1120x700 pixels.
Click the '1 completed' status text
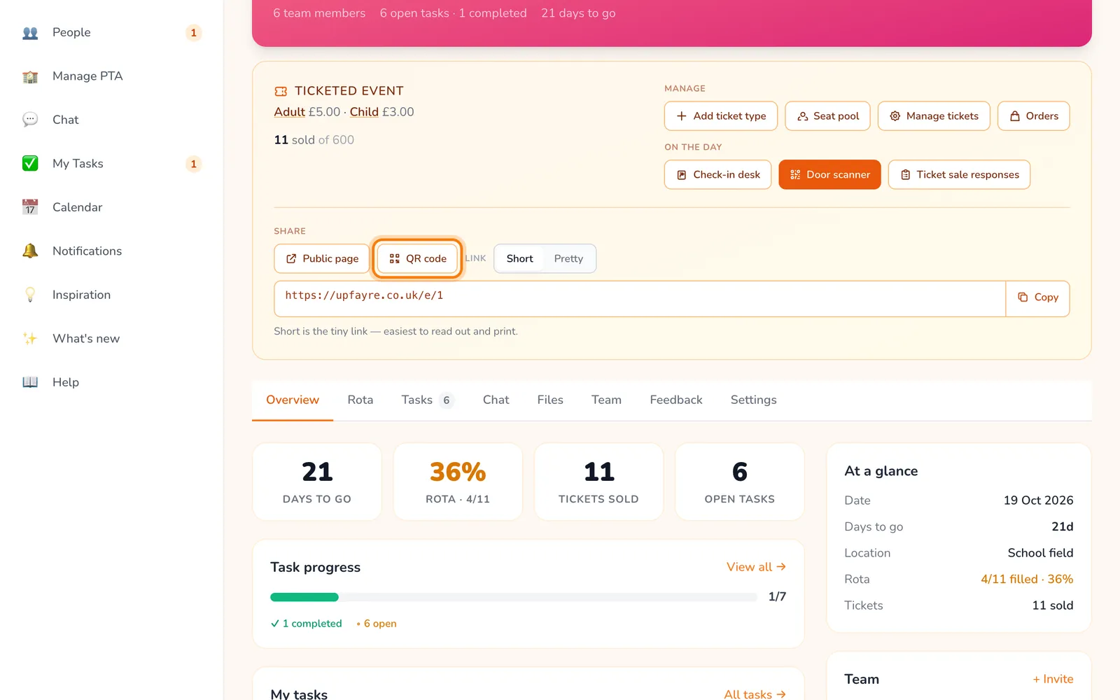(307, 624)
